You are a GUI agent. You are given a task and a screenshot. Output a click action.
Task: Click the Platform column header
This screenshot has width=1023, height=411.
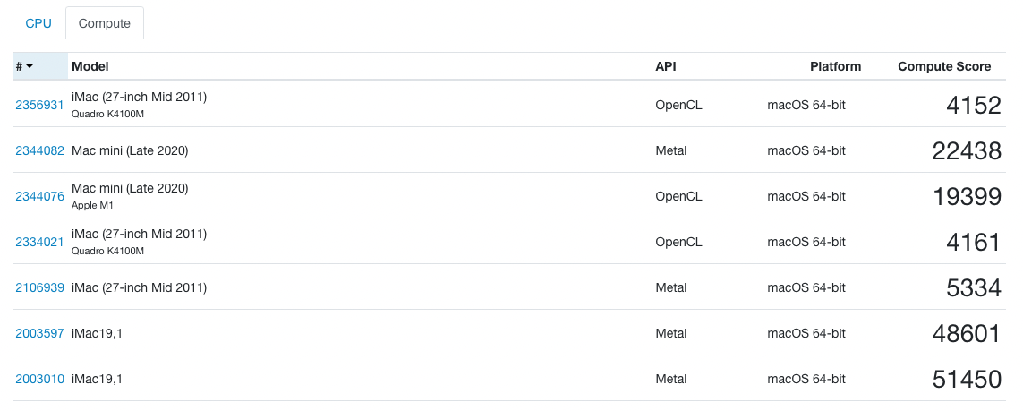click(x=835, y=66)
